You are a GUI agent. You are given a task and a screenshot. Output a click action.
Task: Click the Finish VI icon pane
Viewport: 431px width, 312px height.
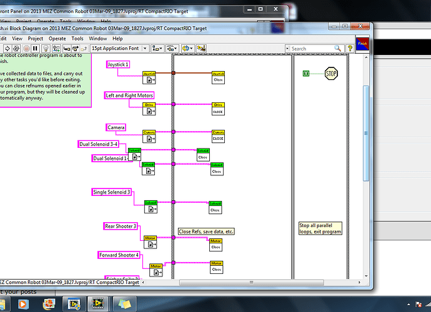[x=362, y=44]
